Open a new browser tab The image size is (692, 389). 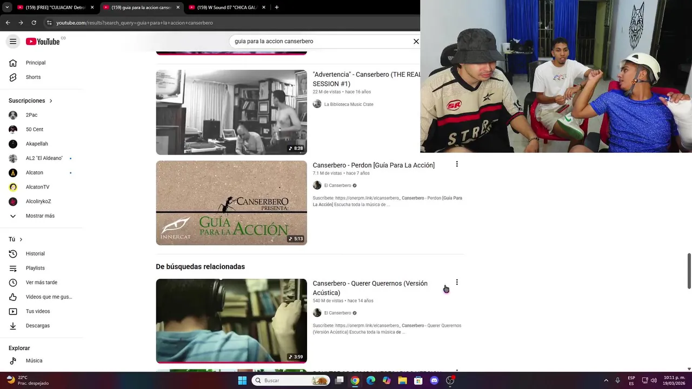(277, 8)
